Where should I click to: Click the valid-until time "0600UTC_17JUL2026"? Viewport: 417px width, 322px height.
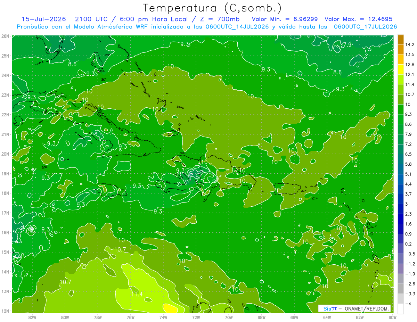pos(365,27)
